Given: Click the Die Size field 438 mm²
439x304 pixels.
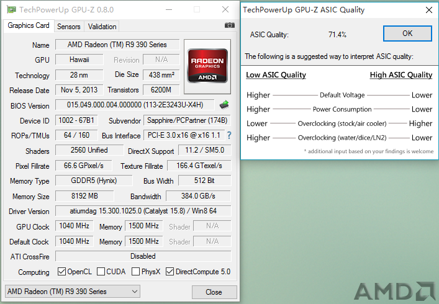Looking at the screenshot, I should [x=161, y=75].
